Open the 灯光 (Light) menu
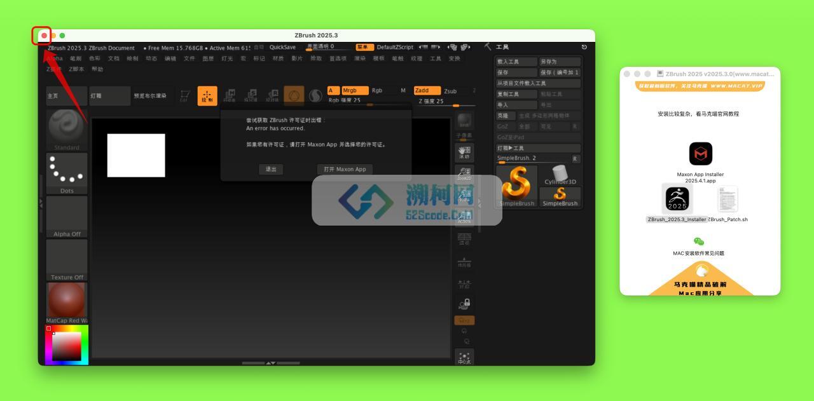 coord(227,58)
